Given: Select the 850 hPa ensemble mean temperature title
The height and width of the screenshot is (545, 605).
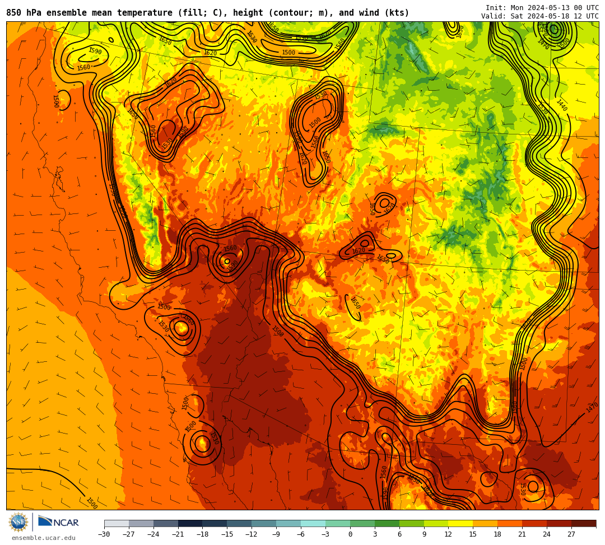Looking at the screenshot, I should [x=208, y=13].
